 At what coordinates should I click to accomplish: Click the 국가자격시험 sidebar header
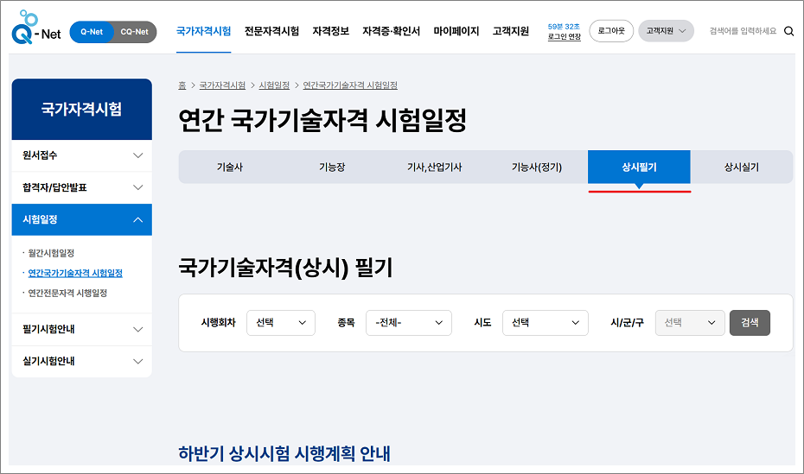[x=82, y=109]
